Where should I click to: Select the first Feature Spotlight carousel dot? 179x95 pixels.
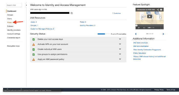click(147, 34)
